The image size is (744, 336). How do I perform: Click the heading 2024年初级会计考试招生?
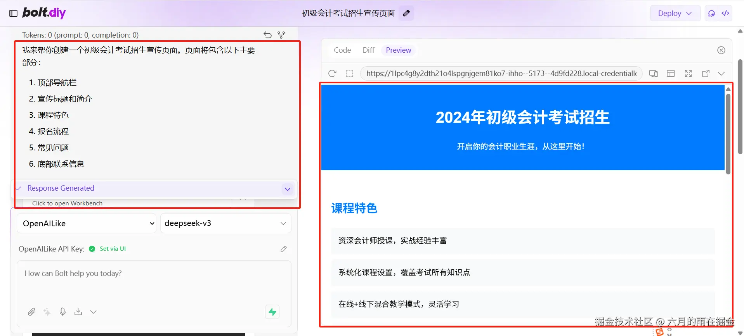(x=523, y=117)
